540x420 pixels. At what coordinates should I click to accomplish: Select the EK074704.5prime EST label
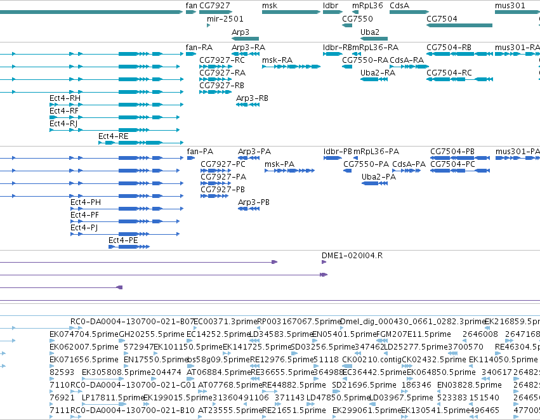click(x=84, y=334)
